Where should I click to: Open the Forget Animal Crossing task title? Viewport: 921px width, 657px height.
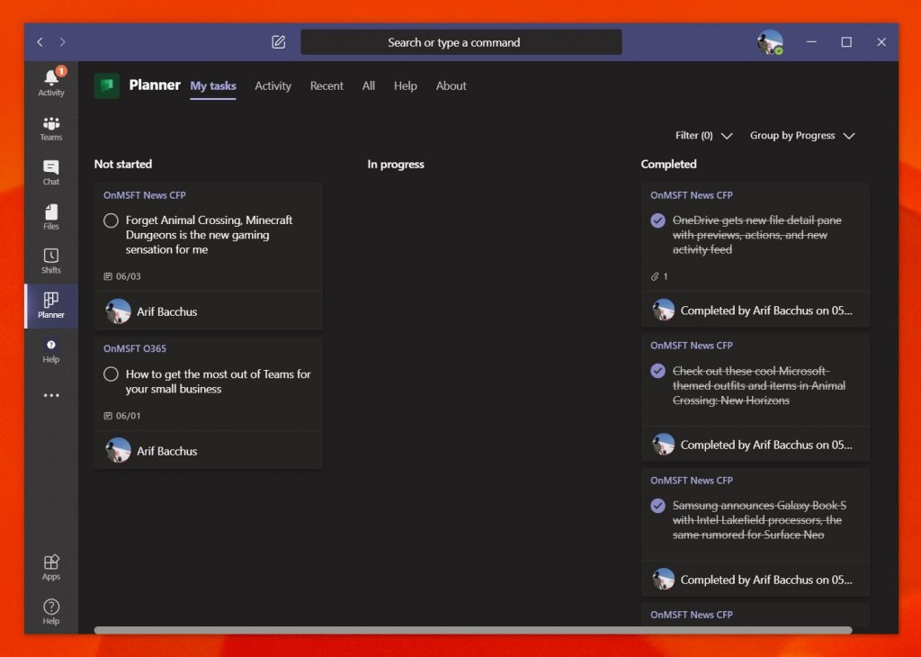tap(209, 235)
